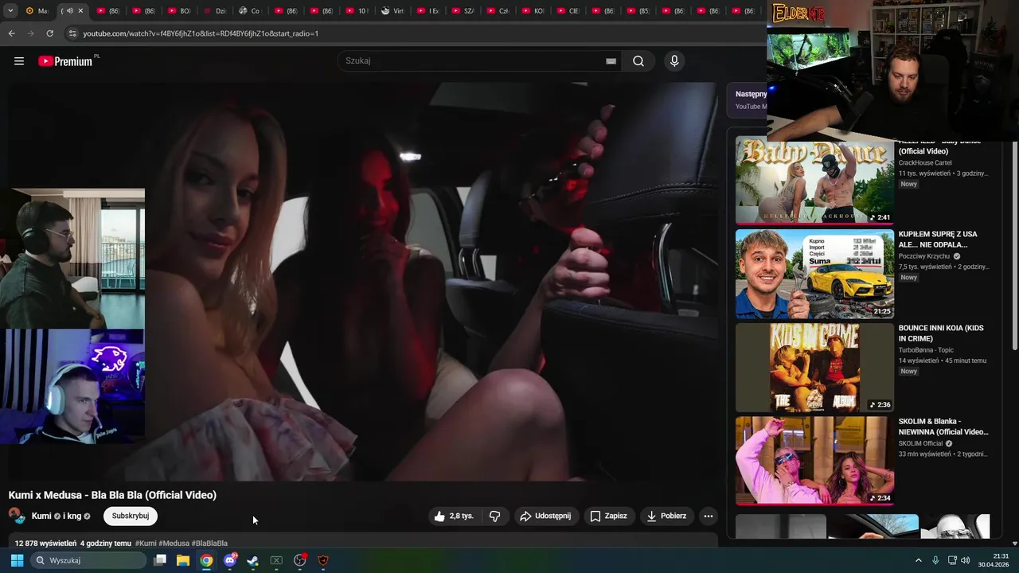Switch to the 'Dzi' tab
Viewport: 1019px width, 573px height.
tap(215, 11)
